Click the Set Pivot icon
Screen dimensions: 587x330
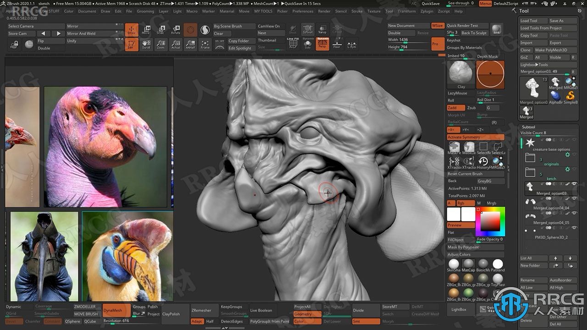pyautogui.click(x=308, y=30)
